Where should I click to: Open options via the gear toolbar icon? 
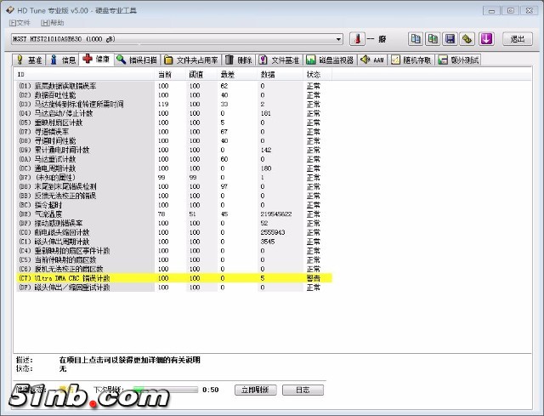point(467,39)
